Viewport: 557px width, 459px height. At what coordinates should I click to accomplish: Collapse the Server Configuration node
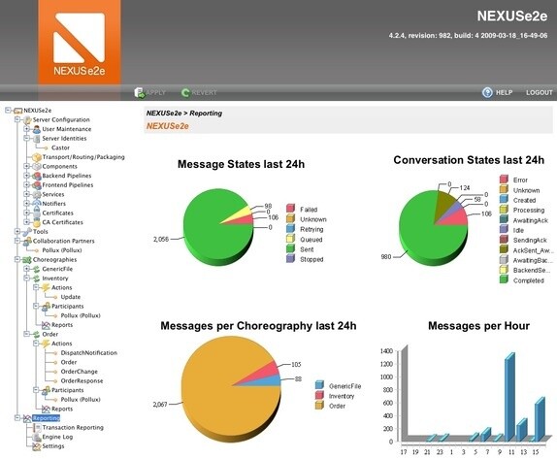17,119
